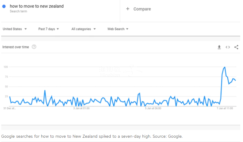Viewport: 243px width, 142px height.
Task: Click the plus icon beside Compare
Action: point(128,9)
